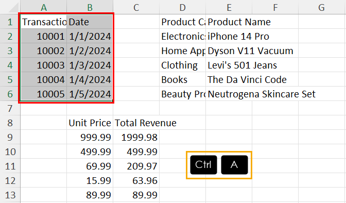Click the 89.99 total revenue cell in column C

(x=136, y=195)
